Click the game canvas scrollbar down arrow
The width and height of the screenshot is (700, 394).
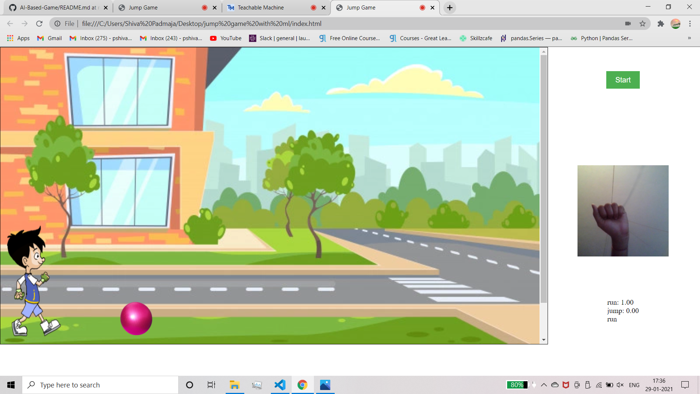click(544, 340)
